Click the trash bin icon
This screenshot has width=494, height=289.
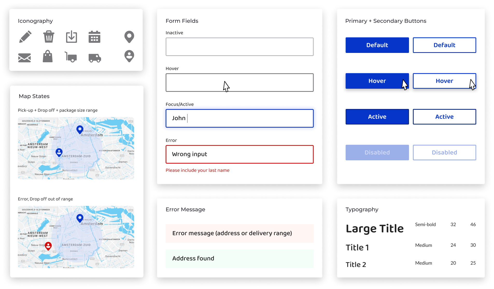[49, 37]
